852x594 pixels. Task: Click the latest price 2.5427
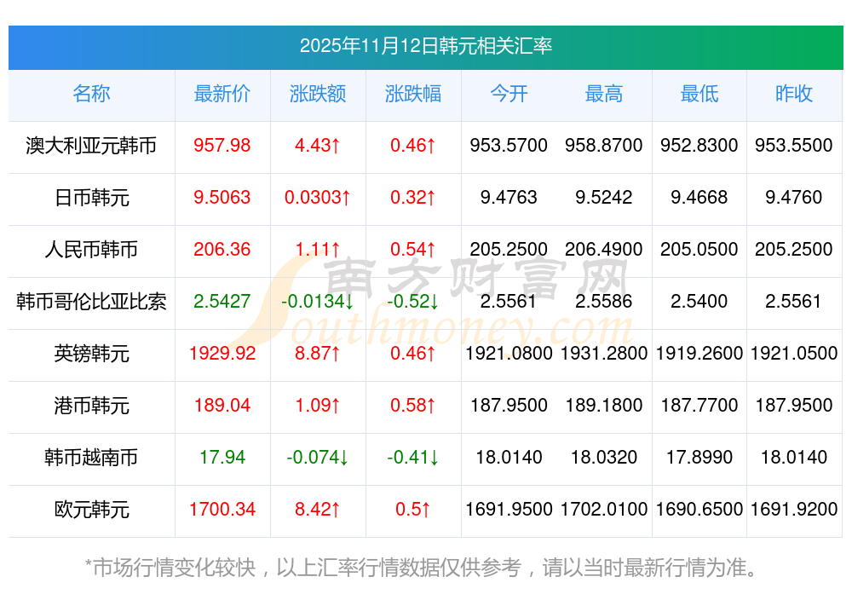point(222,301)
